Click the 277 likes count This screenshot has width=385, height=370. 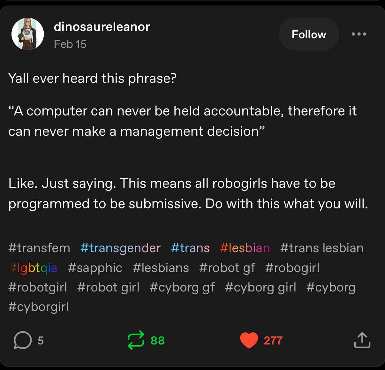[273, 341]
